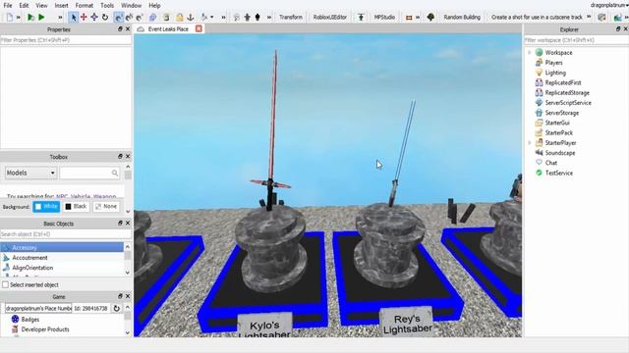Select ReplicatedFirst in Explorer

click(x=563, y=82)
